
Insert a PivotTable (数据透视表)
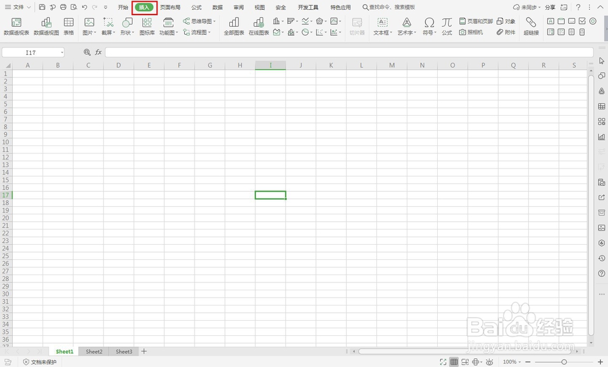click(x=16, y=27)
